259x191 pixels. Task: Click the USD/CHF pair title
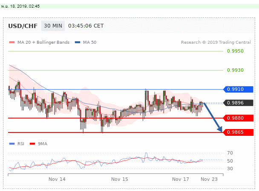pyautogui.click(x=23, y=26)
